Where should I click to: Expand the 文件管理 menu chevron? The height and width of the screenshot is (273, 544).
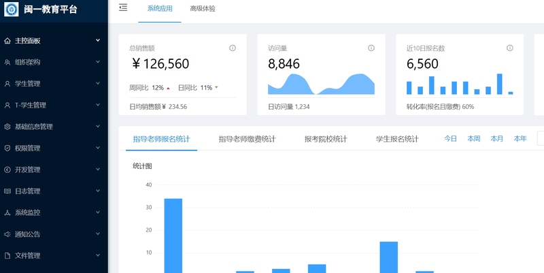click(98, 255)
